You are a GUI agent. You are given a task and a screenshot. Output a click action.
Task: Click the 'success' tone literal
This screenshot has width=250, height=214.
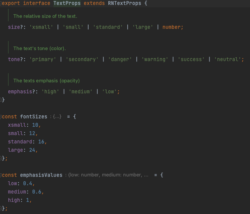pyautogui.click(x=191, y=59)
